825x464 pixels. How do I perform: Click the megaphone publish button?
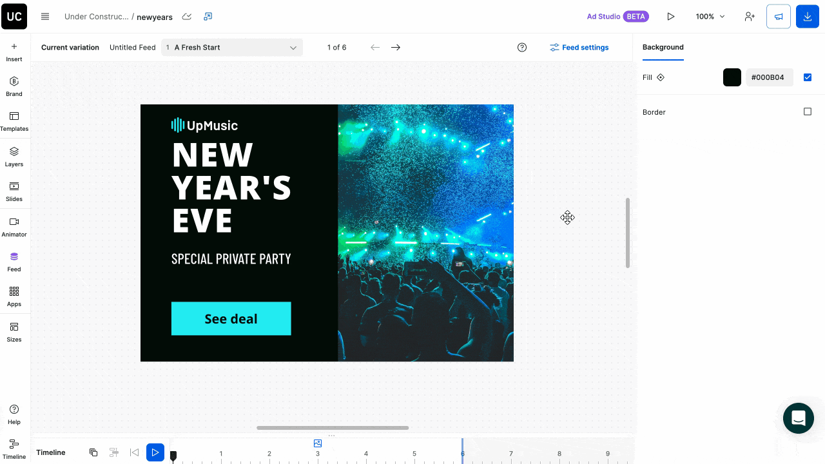(779, 16)
